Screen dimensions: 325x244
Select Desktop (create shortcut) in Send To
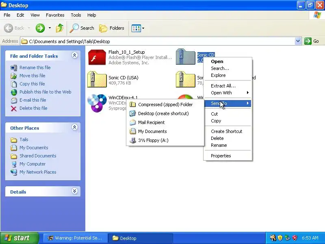[165, 113]
